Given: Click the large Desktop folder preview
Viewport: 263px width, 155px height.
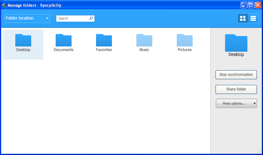Looking at the screenshot, I should pos(236,43).
